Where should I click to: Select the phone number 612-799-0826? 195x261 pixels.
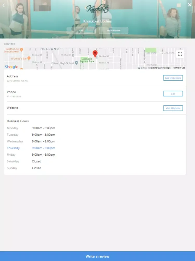(x=14, y=96)
